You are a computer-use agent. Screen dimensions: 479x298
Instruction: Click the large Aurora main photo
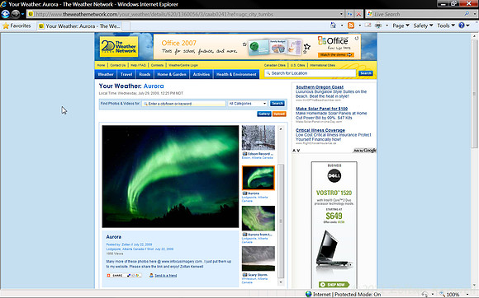[170, 176]
